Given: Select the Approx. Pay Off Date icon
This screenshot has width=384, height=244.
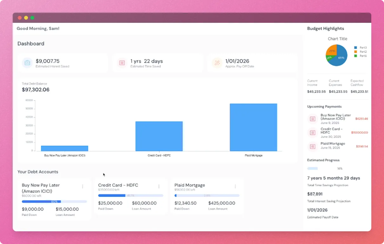Looking at the screenshot, I should (217, 63).
